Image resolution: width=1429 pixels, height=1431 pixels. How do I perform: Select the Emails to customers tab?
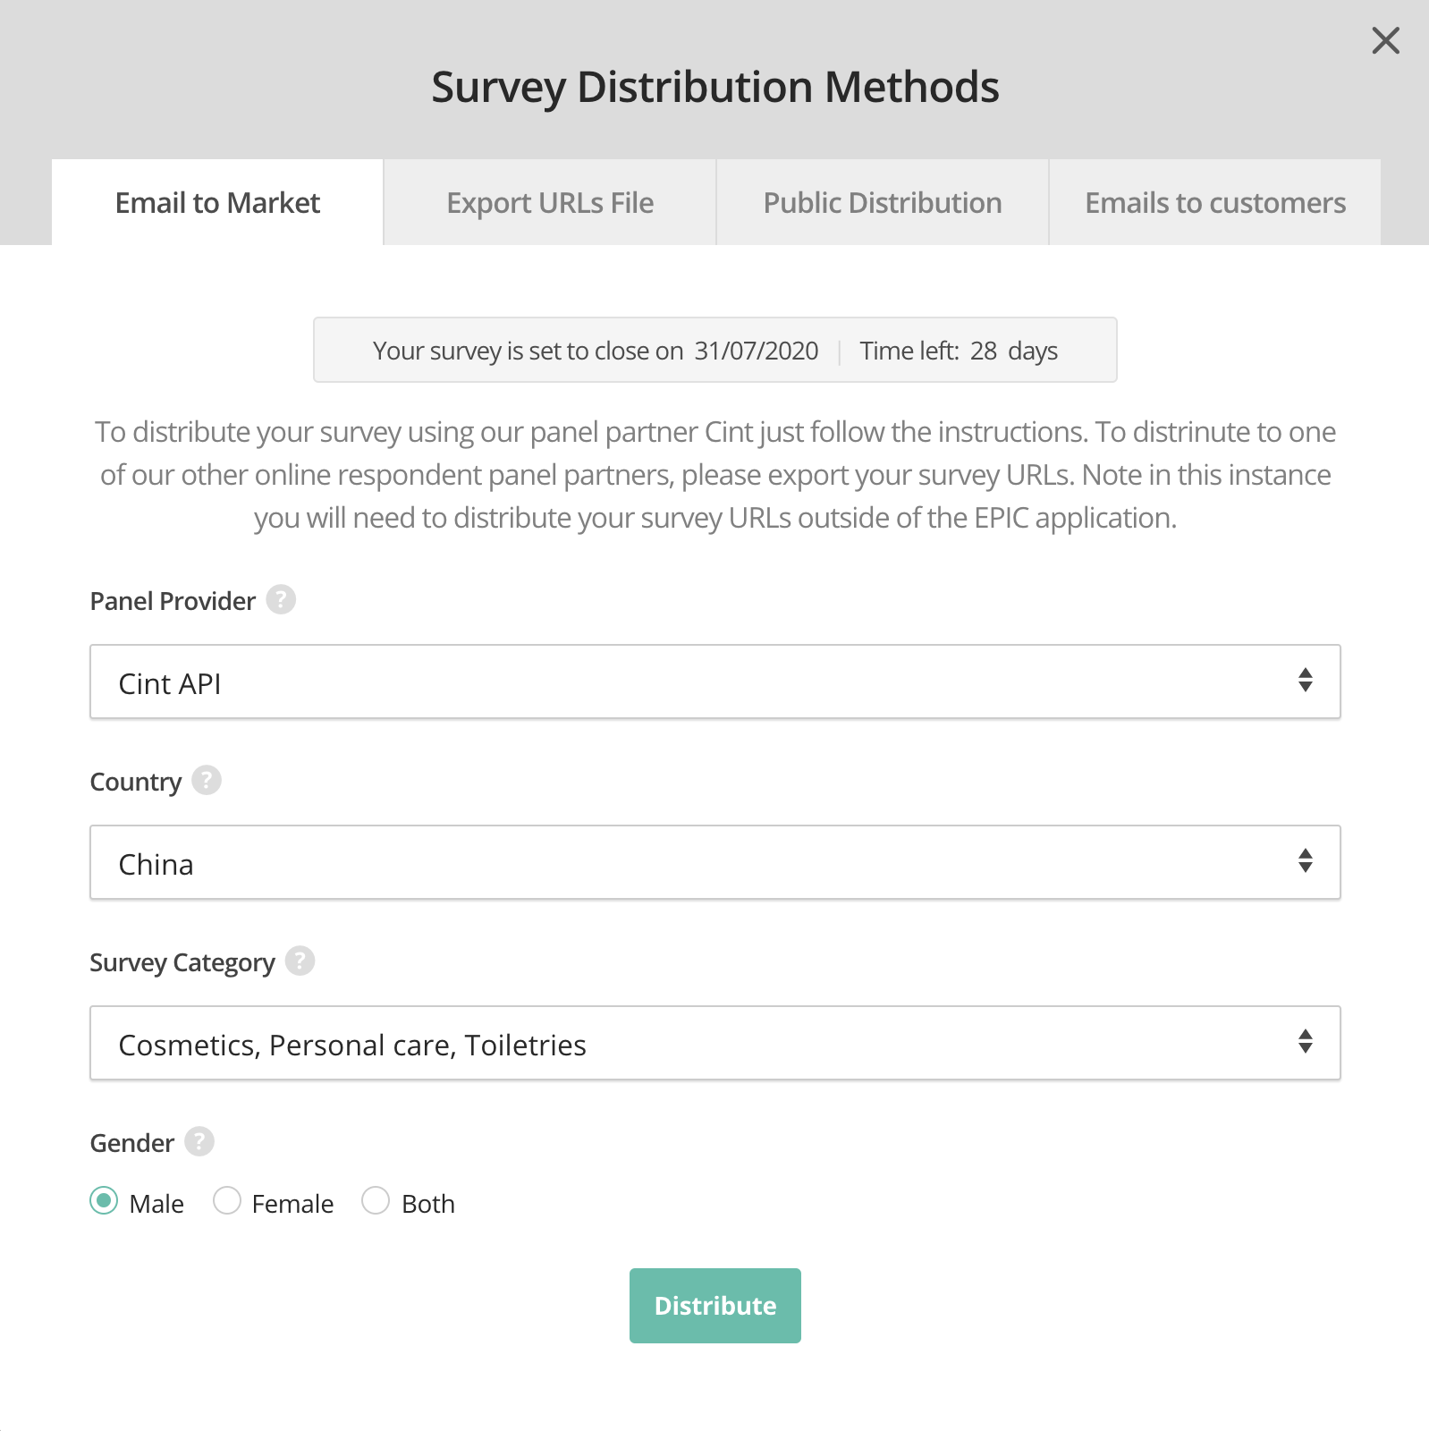coord(1214,203)
